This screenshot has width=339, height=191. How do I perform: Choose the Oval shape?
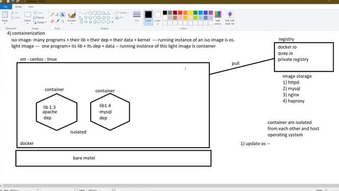click(x=91, y=13)
